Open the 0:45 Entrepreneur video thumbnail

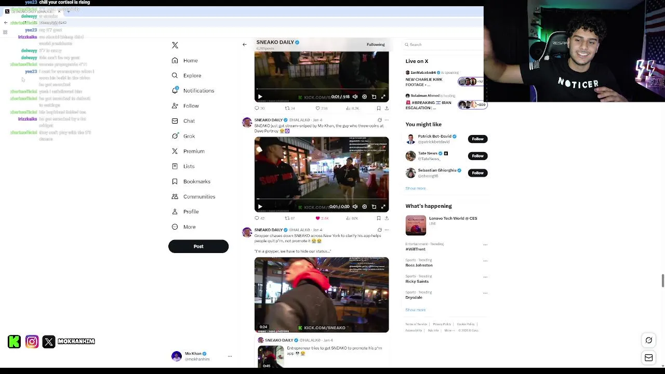pyautogui.click(x=271, y=357)
